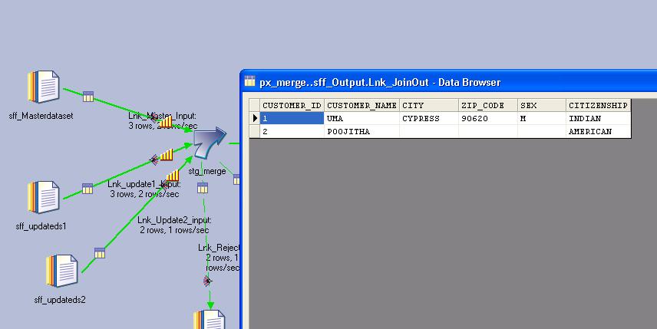Select the cell containing CYPRESS
Viewport: 657px width, 329px height.
[428, 119]
